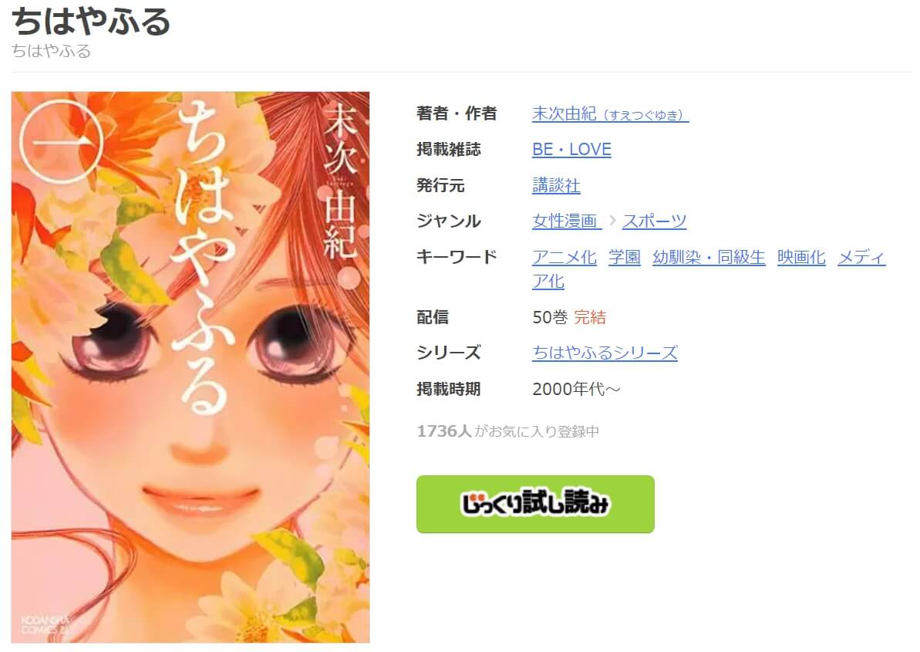920x652 pixels.
Task: Click the green じっくり試し読み button
Action: [x=536, y=504]
